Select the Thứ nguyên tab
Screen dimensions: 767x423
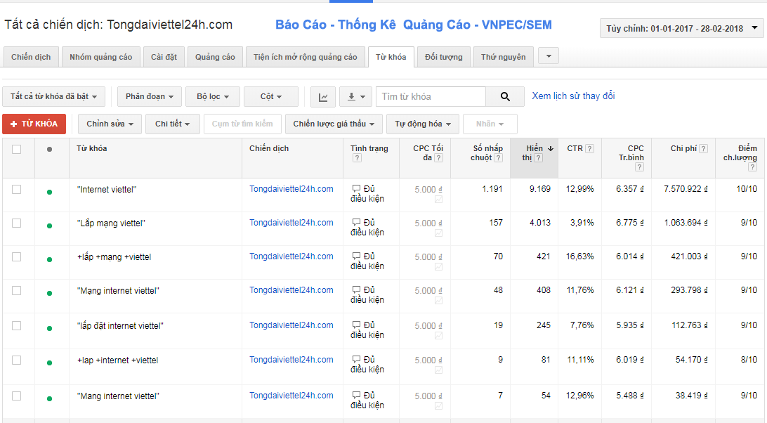pos(504,57)
